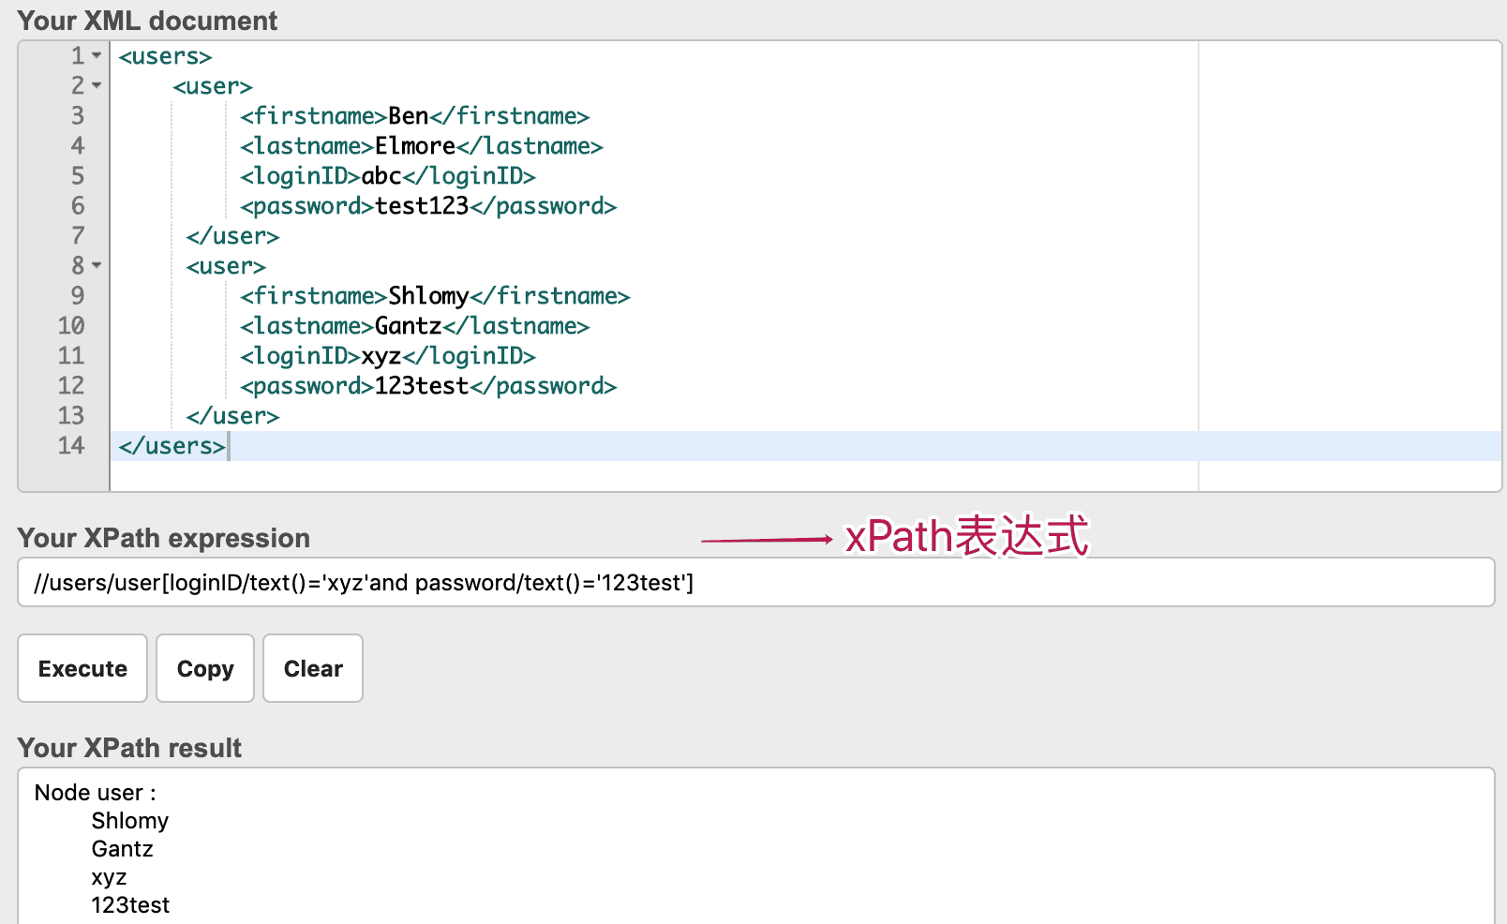Image resolution: width=1507 pixels, height=924 pixels.
Task: Click 'Shlomy' on line 9 of the XML editor
Action: 428,296
